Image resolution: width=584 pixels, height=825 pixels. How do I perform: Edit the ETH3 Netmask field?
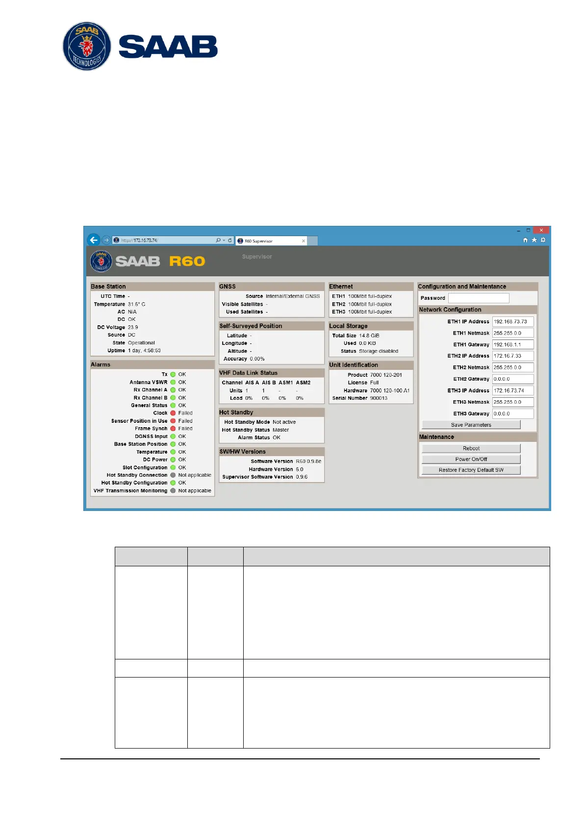513,402
